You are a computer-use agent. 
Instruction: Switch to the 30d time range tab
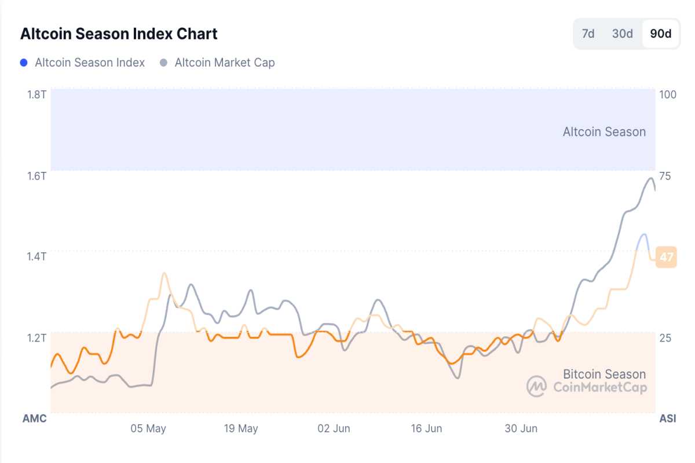(x=622, y=33)
